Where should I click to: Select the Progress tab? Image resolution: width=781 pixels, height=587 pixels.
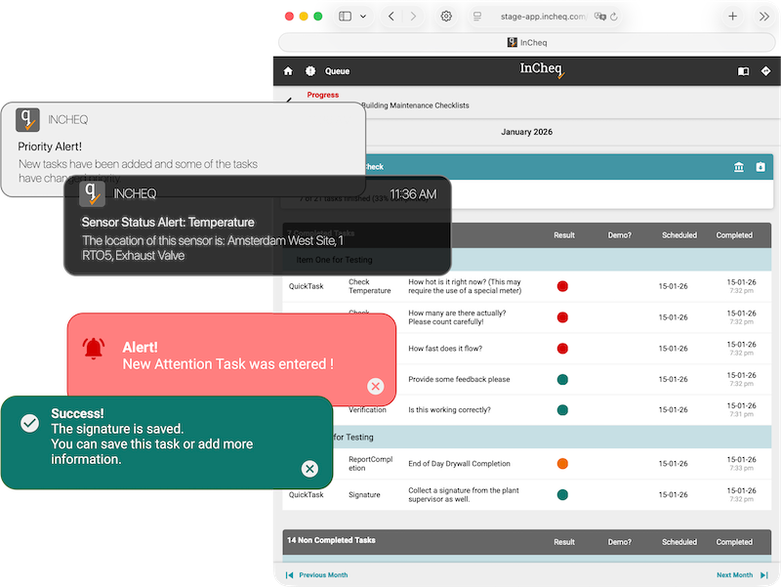point(323,95)
